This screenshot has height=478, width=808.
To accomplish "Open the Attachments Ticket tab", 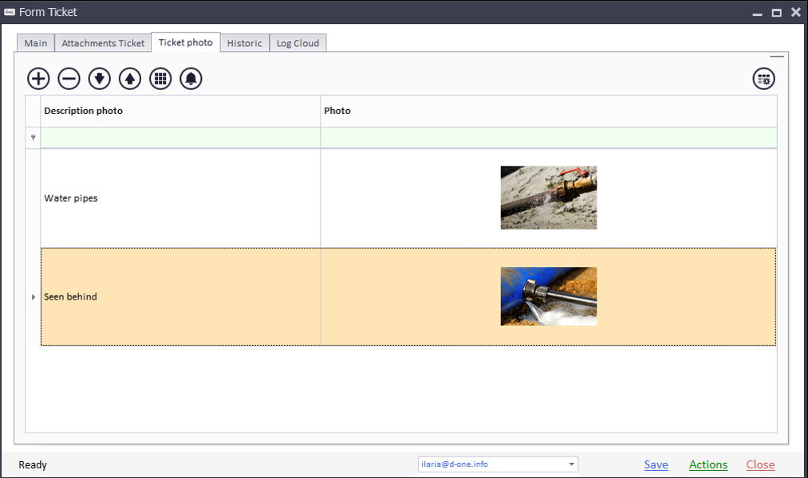I will pos(103,44).
